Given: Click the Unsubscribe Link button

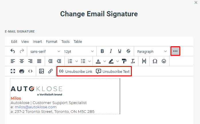Looking at the screenshot, I should coord(76,71).
